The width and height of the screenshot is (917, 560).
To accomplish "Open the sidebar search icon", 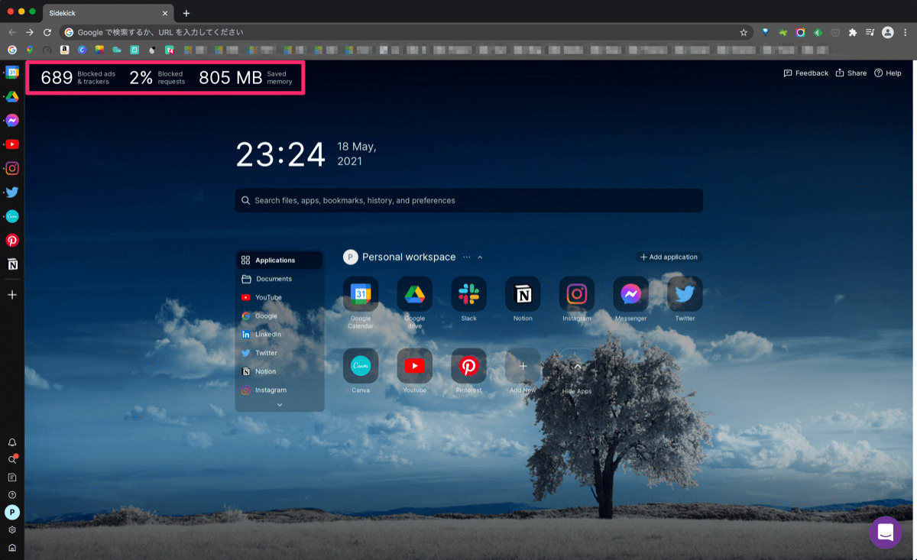I will tap(12, 459).
